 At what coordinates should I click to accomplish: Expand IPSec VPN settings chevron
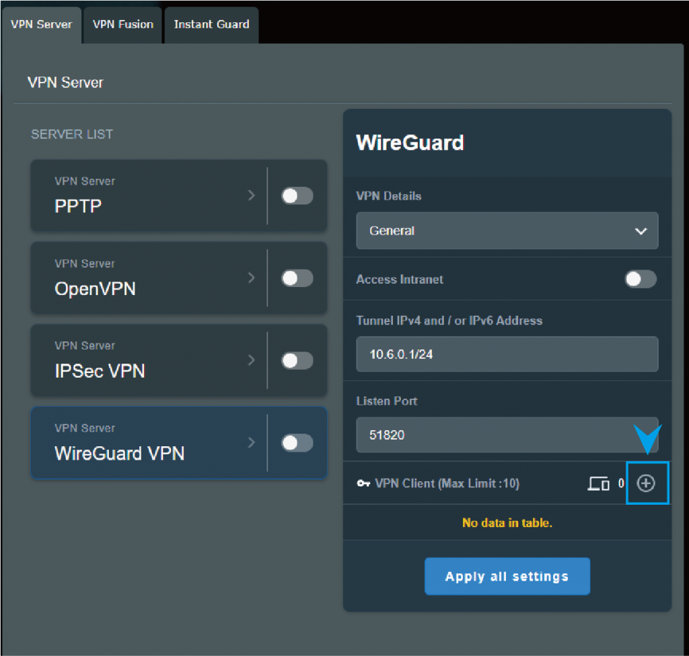coord(251,360)
